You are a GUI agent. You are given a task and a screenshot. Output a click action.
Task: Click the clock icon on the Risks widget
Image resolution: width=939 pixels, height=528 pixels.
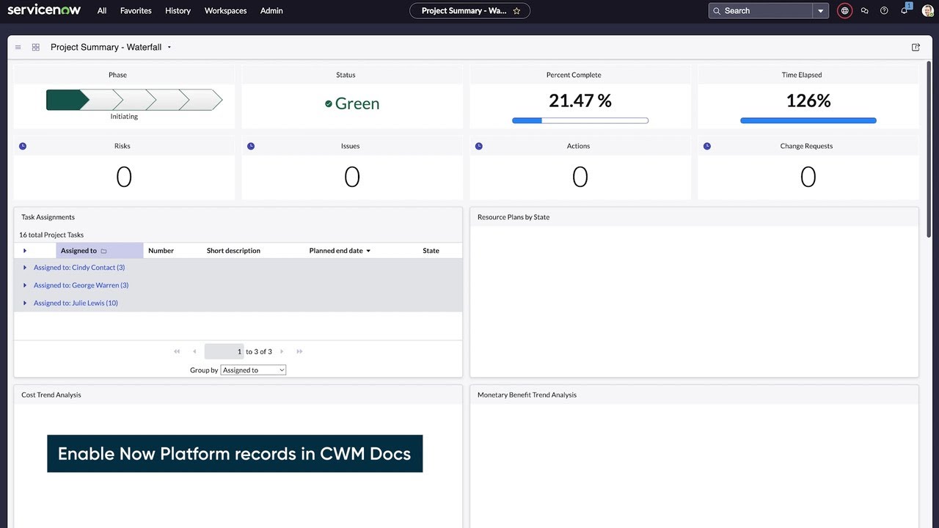pyautogui.click(x=23, y=146)
